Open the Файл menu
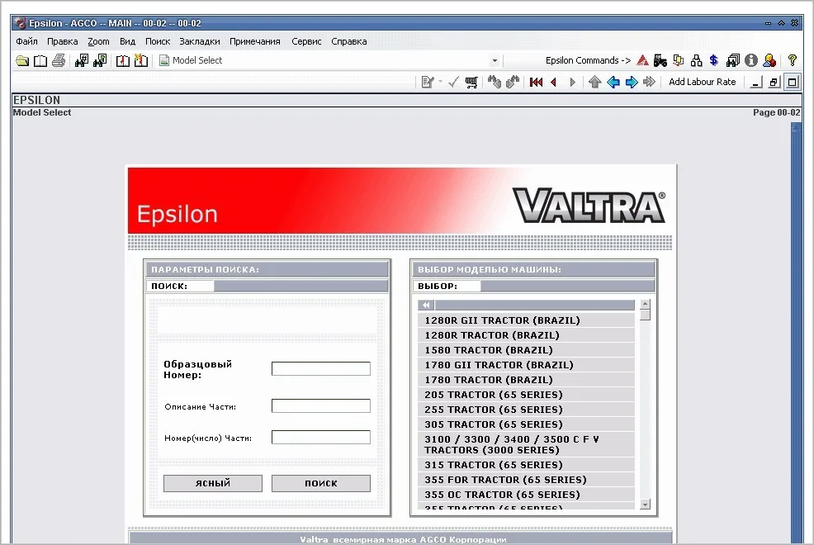This screenshot has height=545, width=814. pos(26,41)
